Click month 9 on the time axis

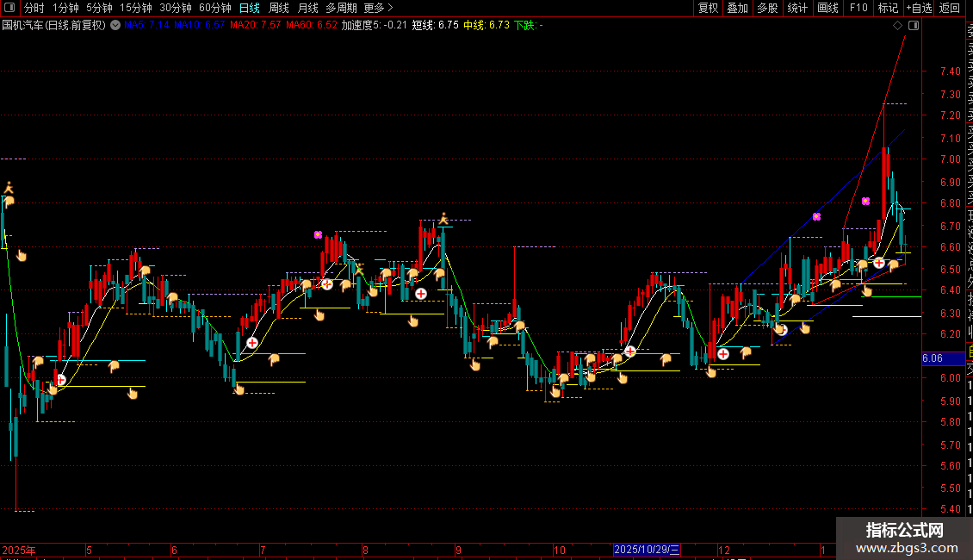[x=458, y=550]
